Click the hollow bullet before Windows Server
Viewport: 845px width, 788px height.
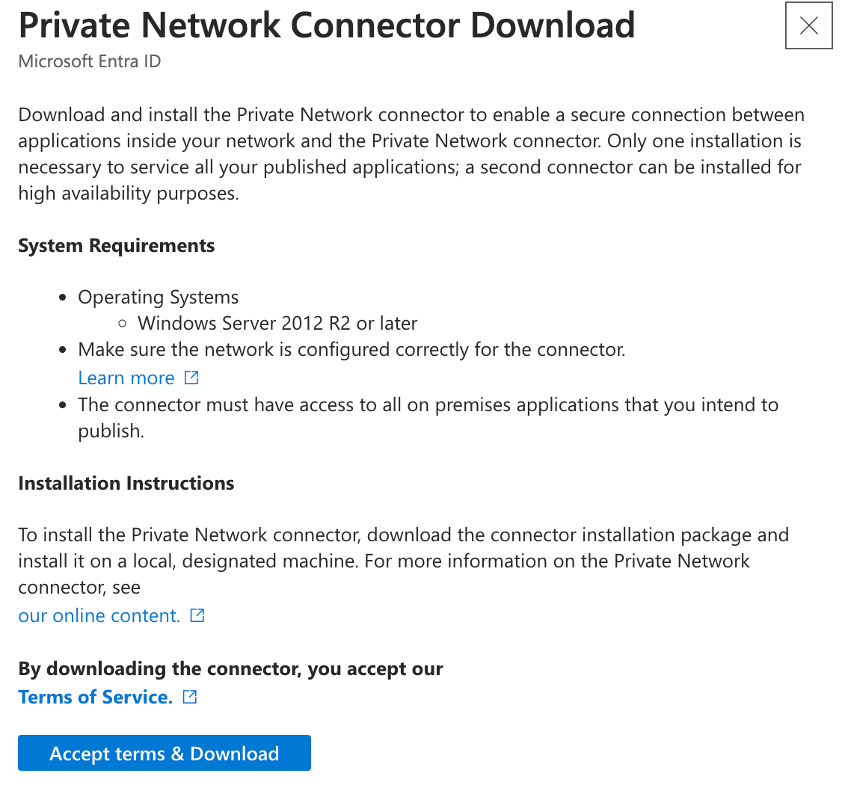[123, 324]
